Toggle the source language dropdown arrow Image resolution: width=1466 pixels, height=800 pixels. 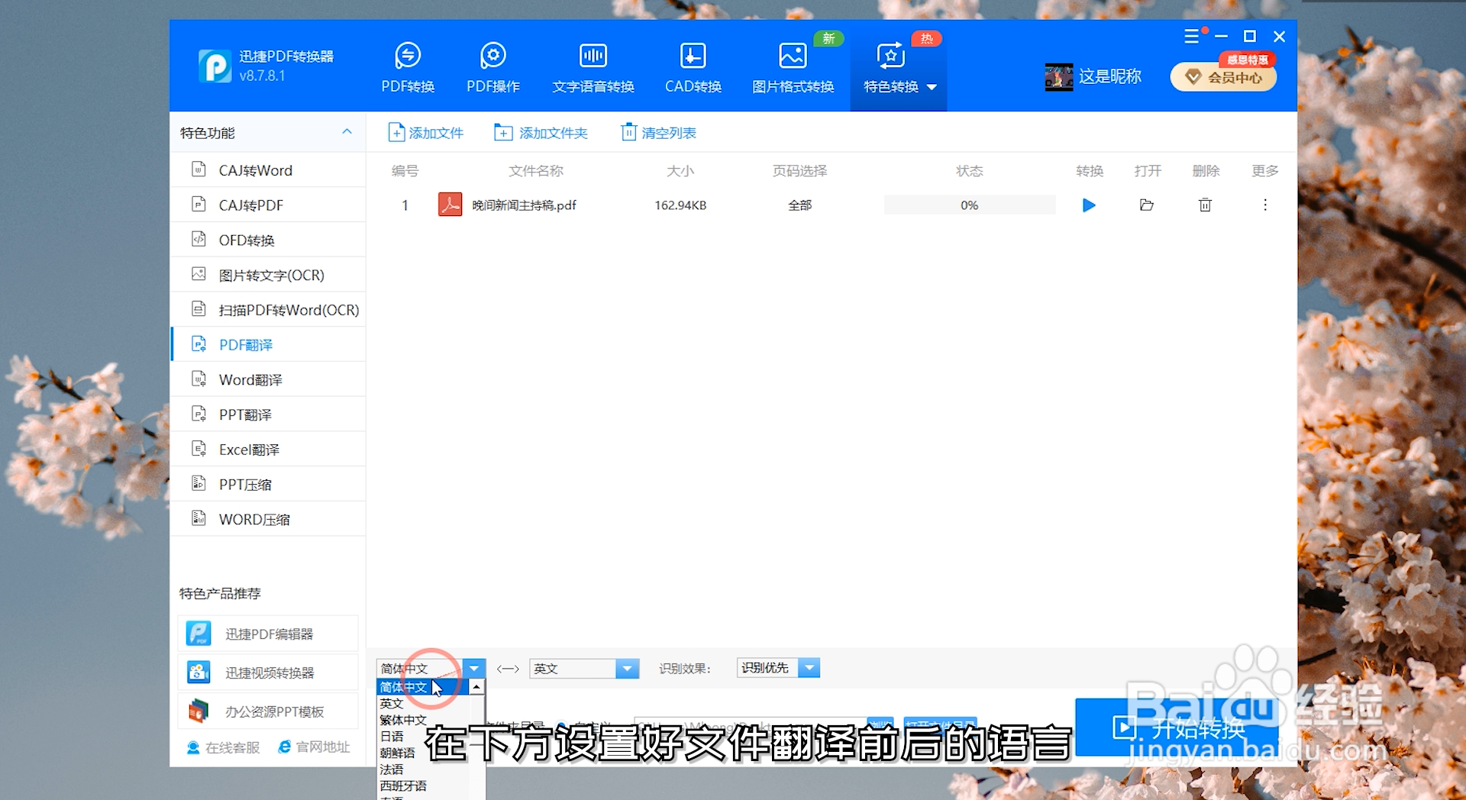tap(474, 669)
